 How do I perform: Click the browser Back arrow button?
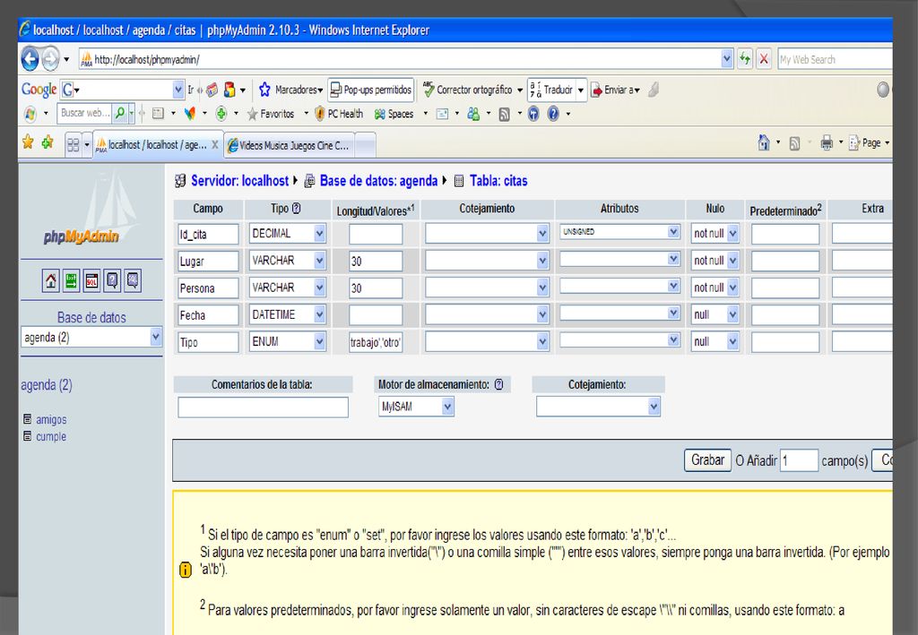30,59
